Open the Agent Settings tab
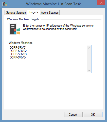Viewport: 107px width, 122px height. [50, 13]
